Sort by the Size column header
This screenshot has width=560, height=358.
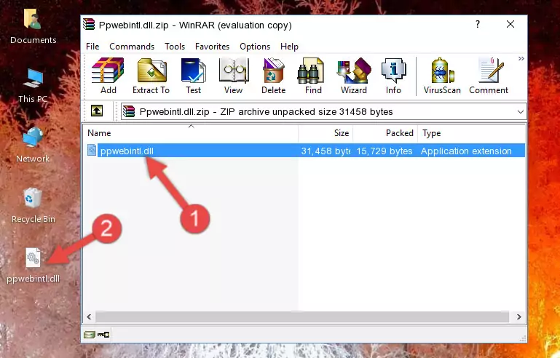326,133
